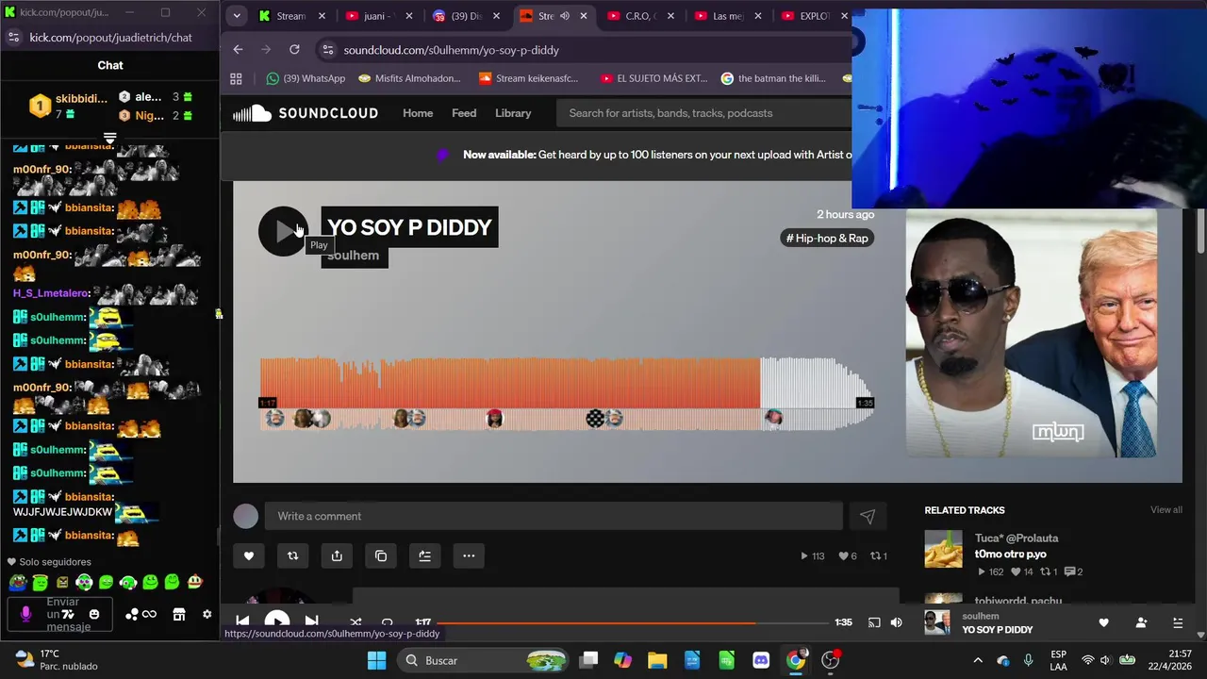Viewport: 1207px width, 679px height.
Task: Play the YO SOY P DIDDY track
Action: point(283,231)
